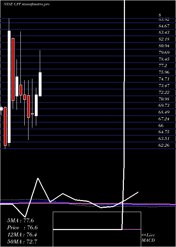Select the Price : 76.6 readout

click(22, 228)
